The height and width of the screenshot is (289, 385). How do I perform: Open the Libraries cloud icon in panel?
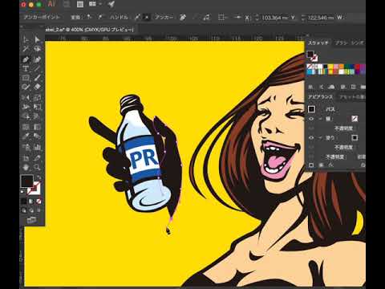click(x=331, y=87)
